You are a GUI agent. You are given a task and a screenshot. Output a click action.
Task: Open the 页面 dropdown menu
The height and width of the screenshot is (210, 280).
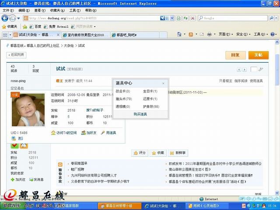[226, 34]
